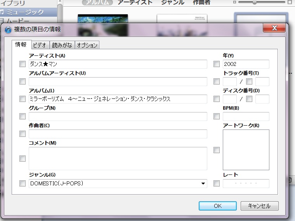Select the highlighted album thumbnail in iTunes

tap(261, 18)
